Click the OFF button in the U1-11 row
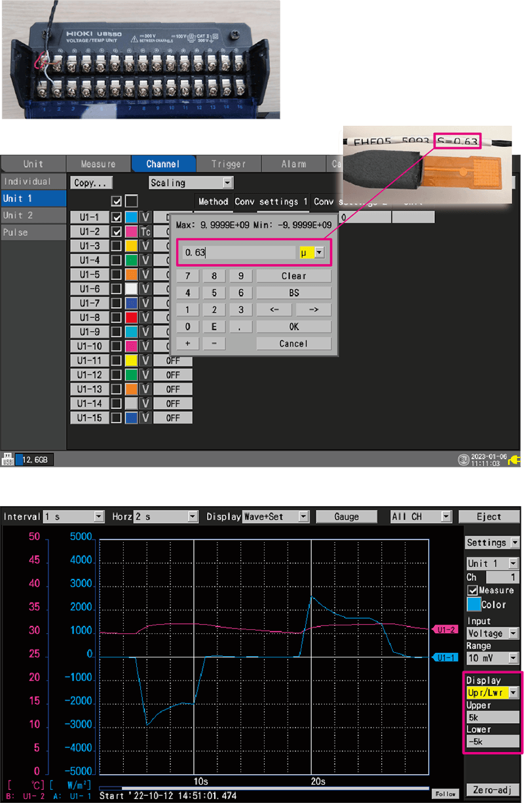 (x=173, y=361)
